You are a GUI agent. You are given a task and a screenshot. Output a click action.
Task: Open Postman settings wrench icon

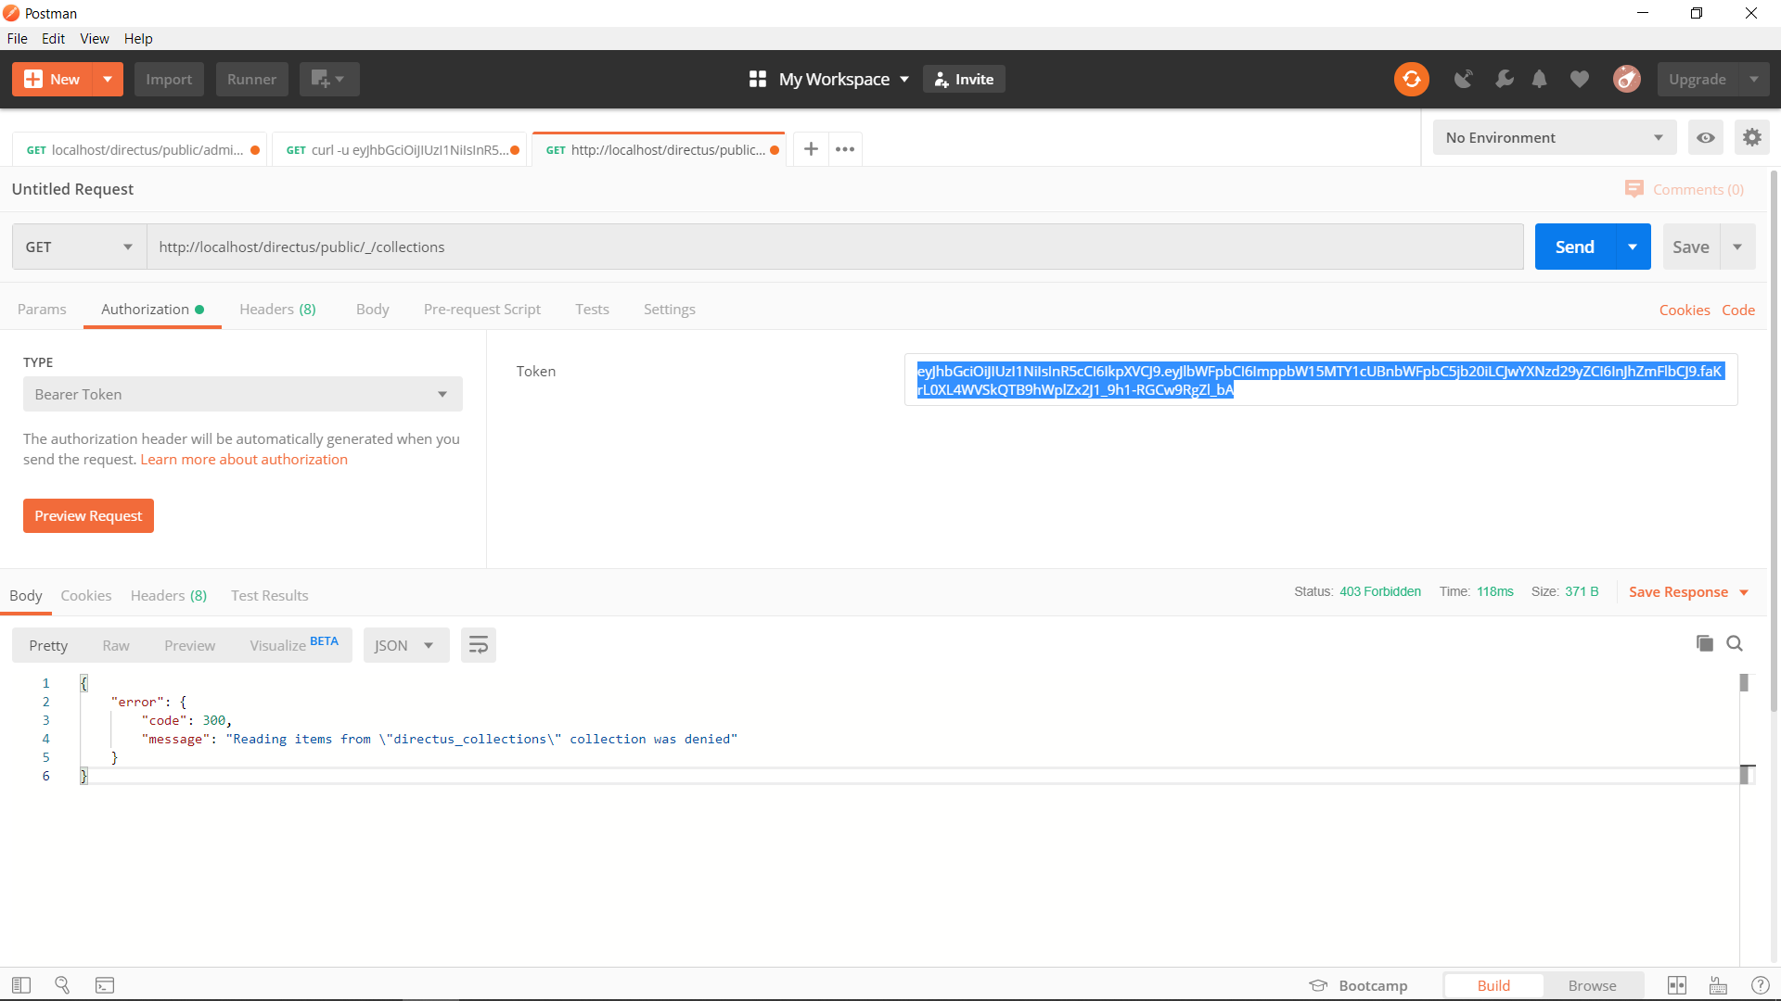[1504, 79]
